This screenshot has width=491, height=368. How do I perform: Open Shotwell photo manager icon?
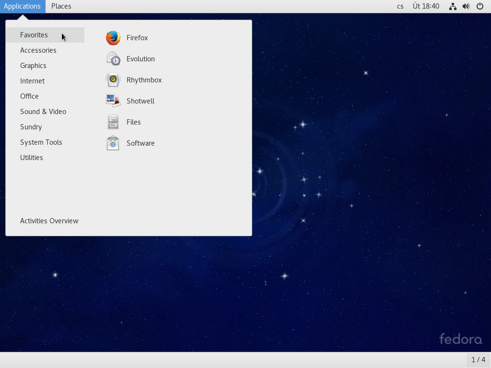(x=113, y=101)
